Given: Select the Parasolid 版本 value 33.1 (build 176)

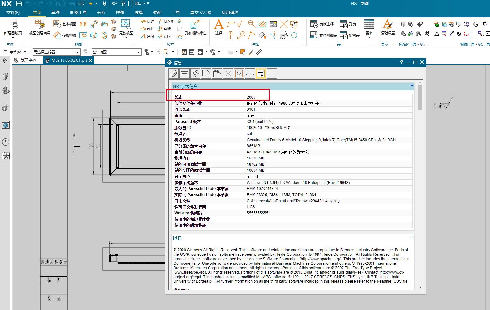Looking at the screenshot, I should click(x=329, y=122).
